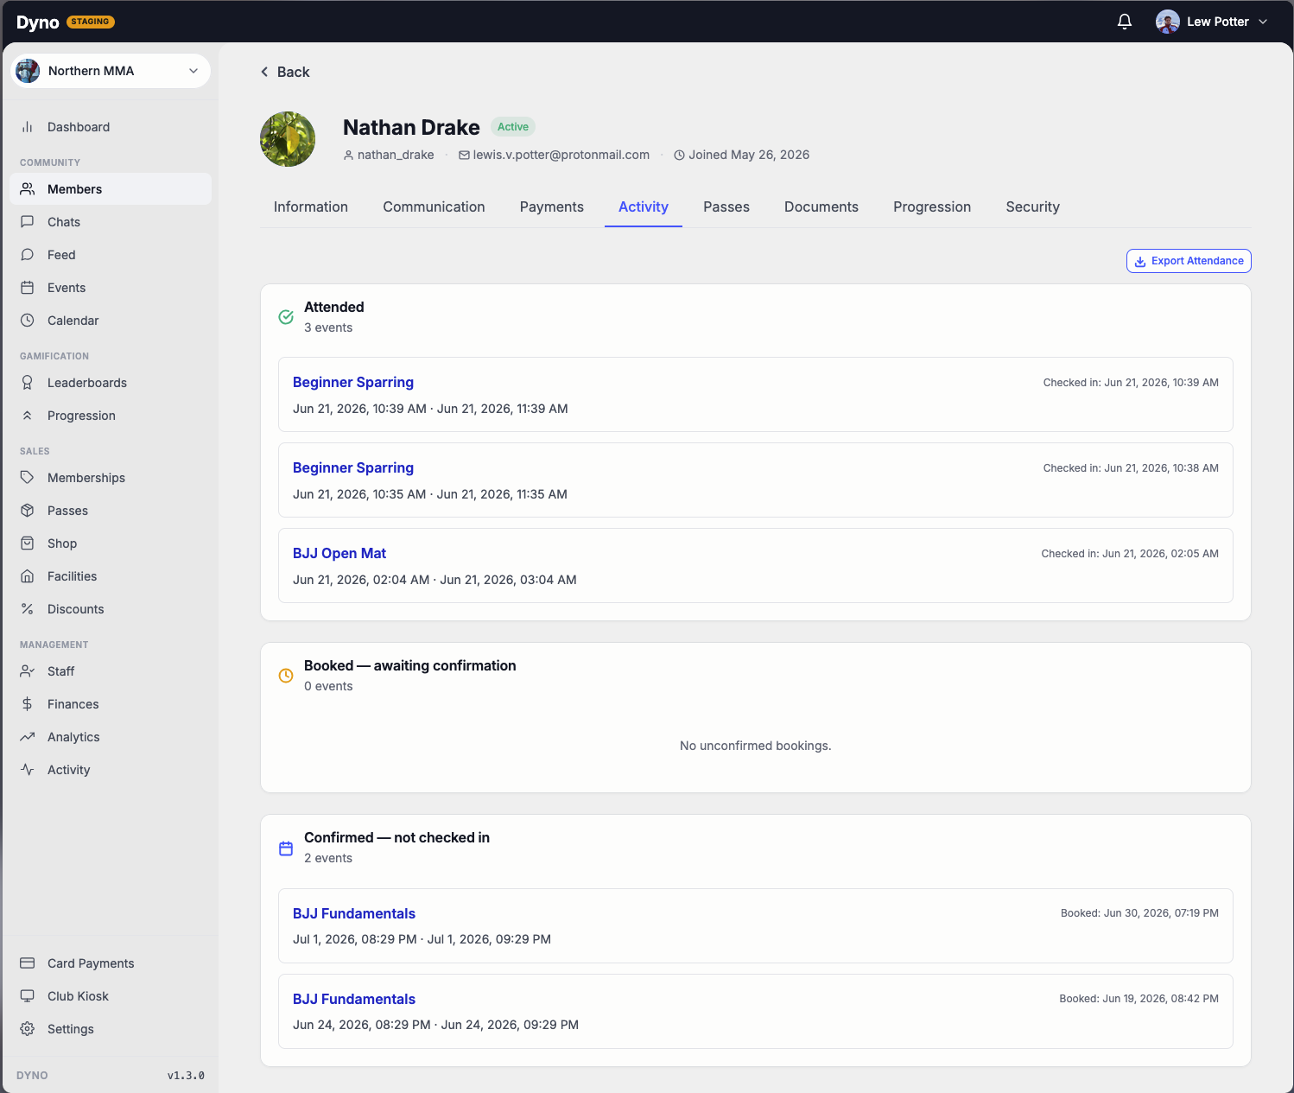1294x1093 pixels.
Task: Open the Security tab
Action: pos(1032,207)
